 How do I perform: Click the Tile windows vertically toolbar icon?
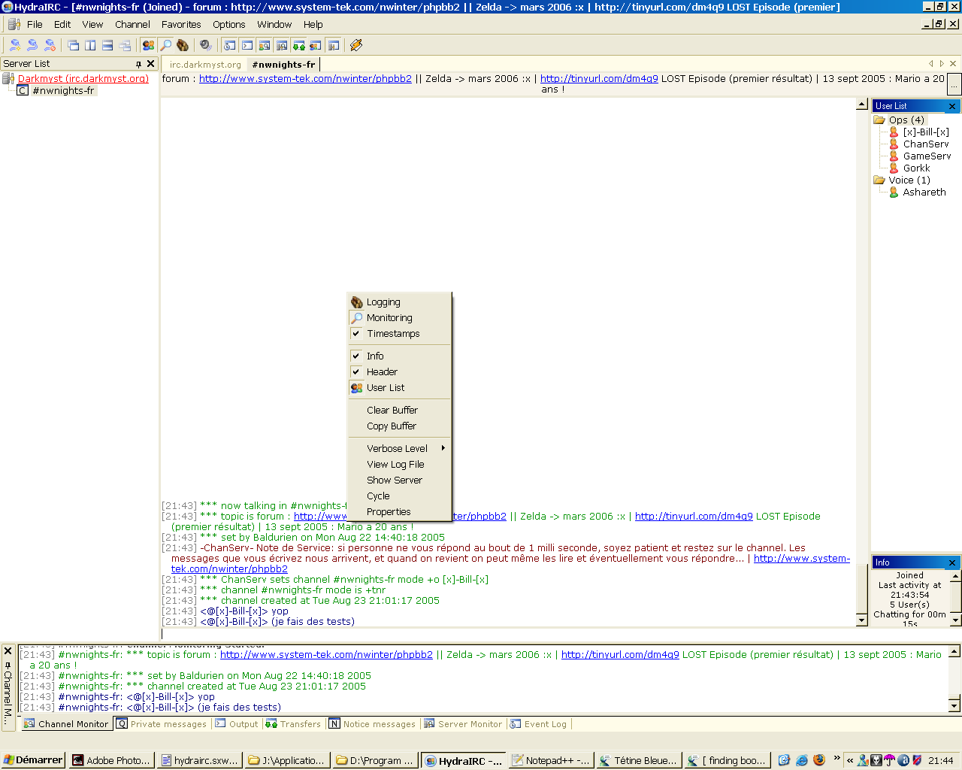[x=90, y=45]
